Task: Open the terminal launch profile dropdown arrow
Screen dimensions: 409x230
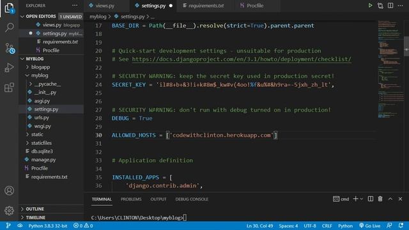Action: click(362, 199)
